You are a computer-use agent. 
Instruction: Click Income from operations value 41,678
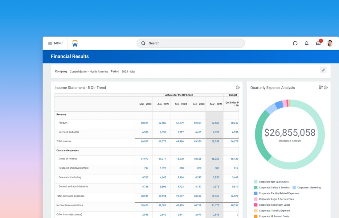[215, 205]
